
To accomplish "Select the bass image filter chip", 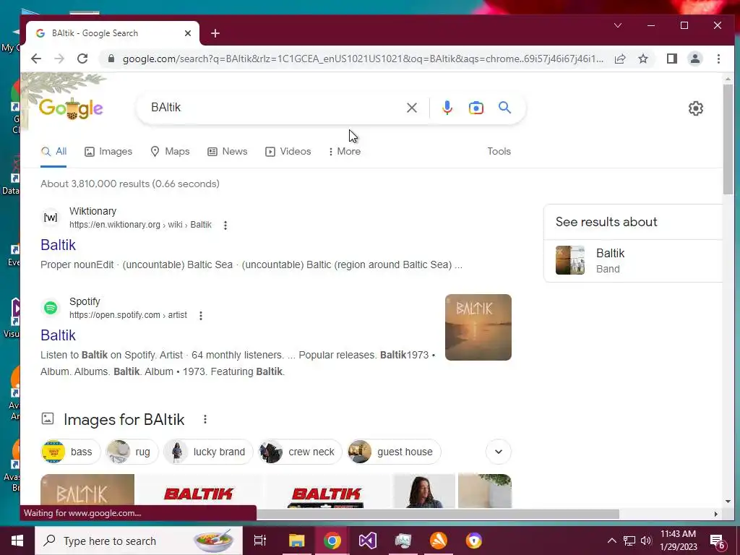I will click(x=71, y=452).
